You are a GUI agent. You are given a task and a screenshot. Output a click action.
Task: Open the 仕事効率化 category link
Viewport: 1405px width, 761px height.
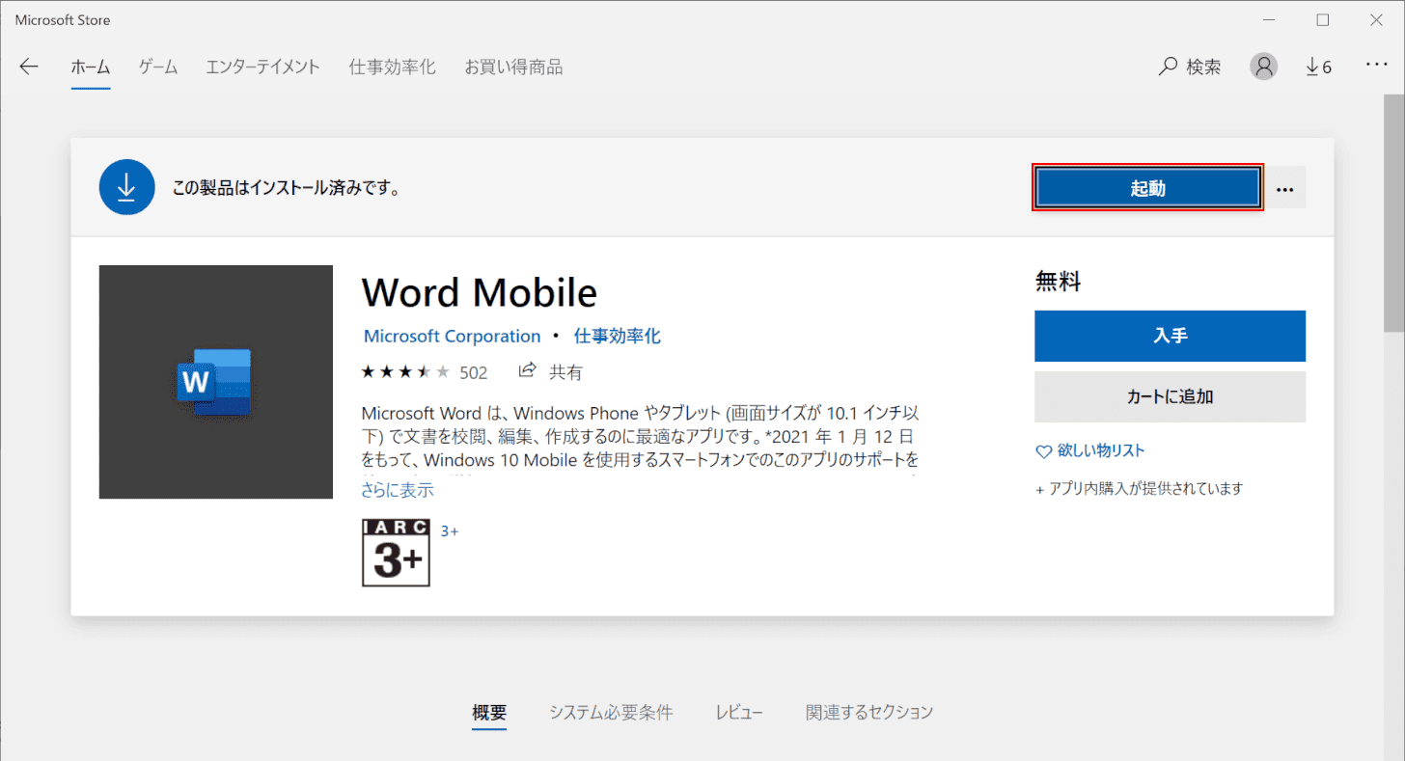pyautogui.click(x=618, y=337)
